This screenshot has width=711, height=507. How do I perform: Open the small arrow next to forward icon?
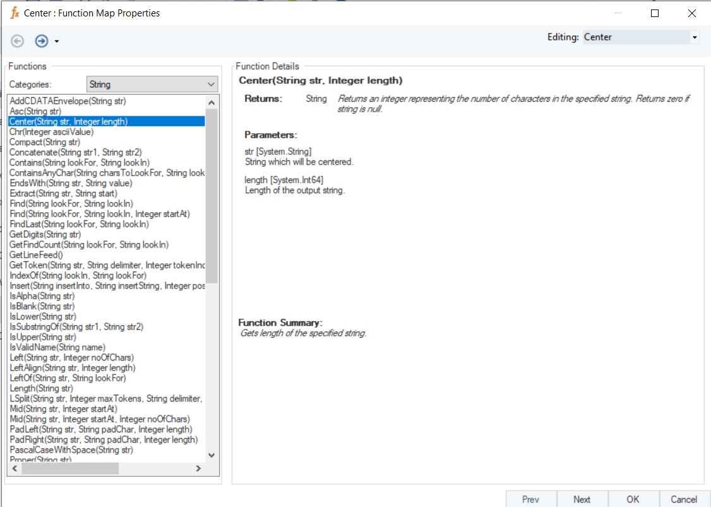(x=57, y=42)
